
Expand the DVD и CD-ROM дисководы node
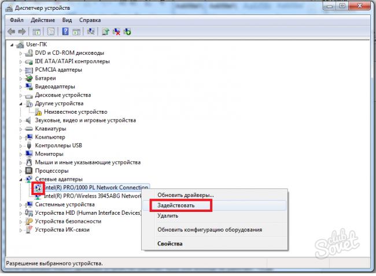tap(22, 53)
